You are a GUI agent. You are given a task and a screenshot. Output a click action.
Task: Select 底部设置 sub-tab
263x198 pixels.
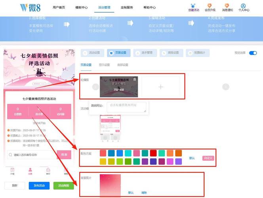[x=123, y=65]
